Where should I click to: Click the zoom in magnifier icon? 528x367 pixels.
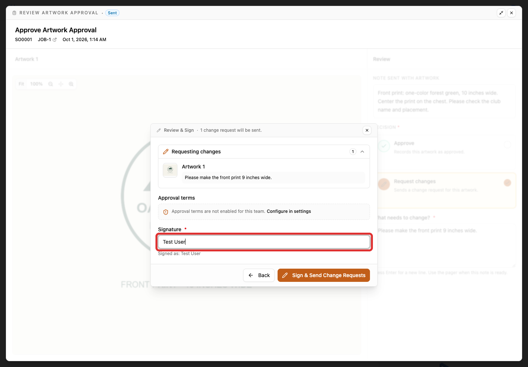point(71,84)
